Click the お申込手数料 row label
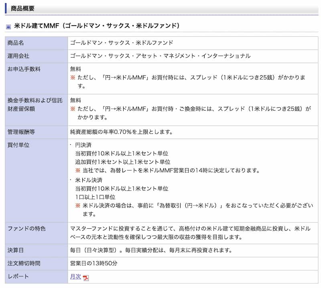 click(x=24, y=69)
